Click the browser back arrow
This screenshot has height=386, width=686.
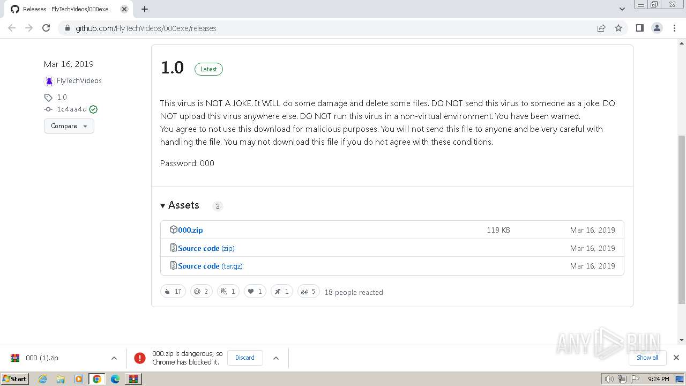(x=12, y=28)
